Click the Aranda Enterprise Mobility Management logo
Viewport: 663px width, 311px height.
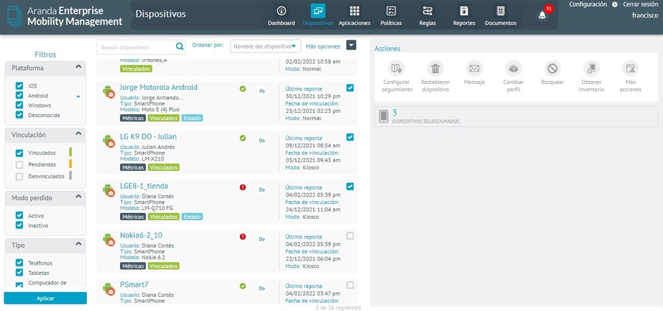pyautogui.click(x=65, y=16)
